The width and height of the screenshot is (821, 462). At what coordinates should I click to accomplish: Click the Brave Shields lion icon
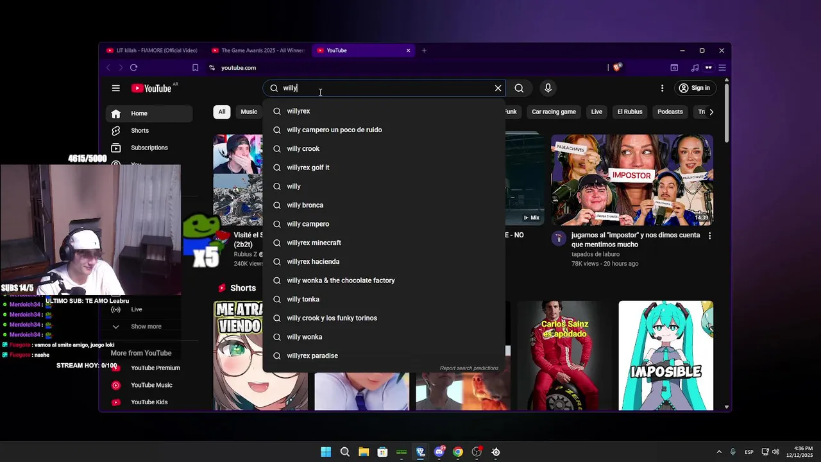coord(617,67)
